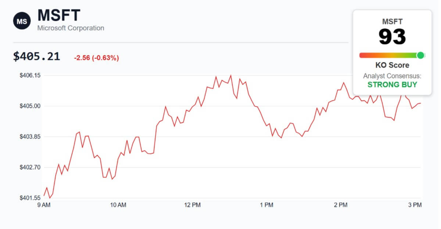Click the $403.85 y-axis label
Image resolution: width=441 pixels, height=229 pixels.
31,137
